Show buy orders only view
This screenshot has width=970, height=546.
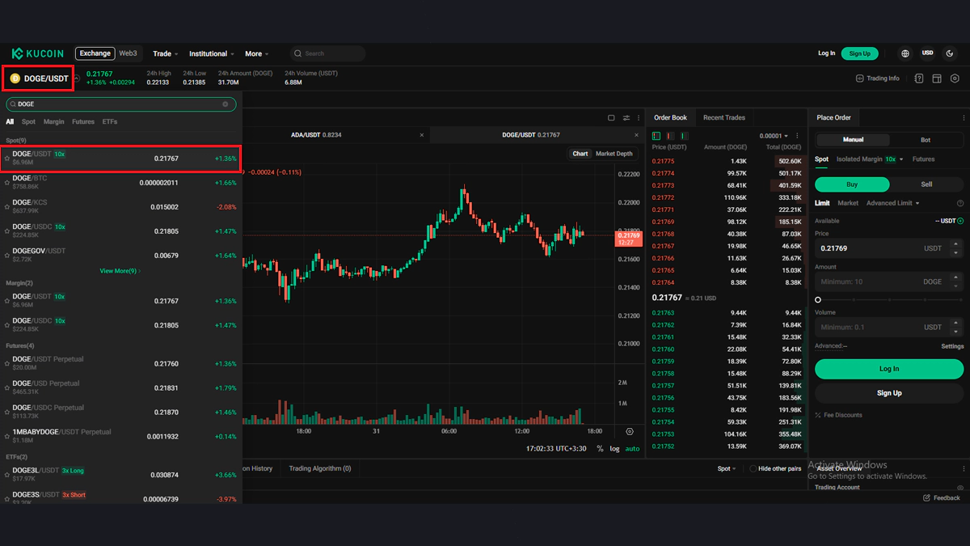(684, 136)
